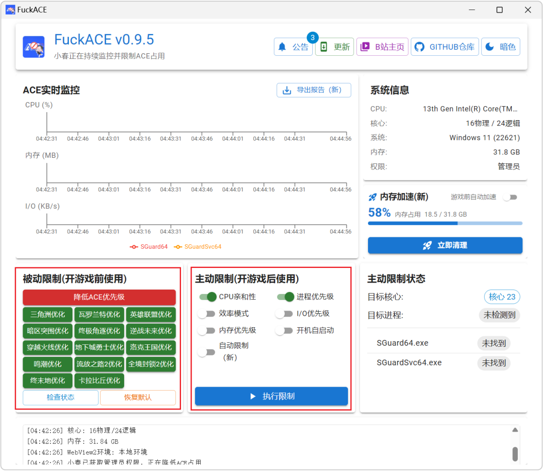The width and height of the screenshot is (543, 471).
Task: Apply 卡拉比丘优化 preset
Action: pyautogui.click(x=99, y=381)
